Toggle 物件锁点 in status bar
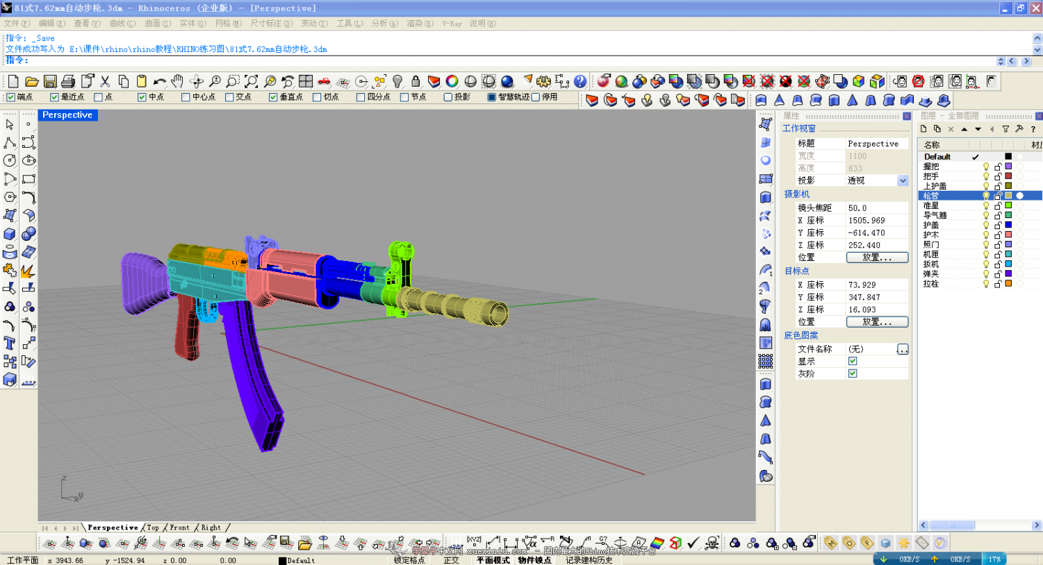This screenshot has width=1043, height=565. 534,560
